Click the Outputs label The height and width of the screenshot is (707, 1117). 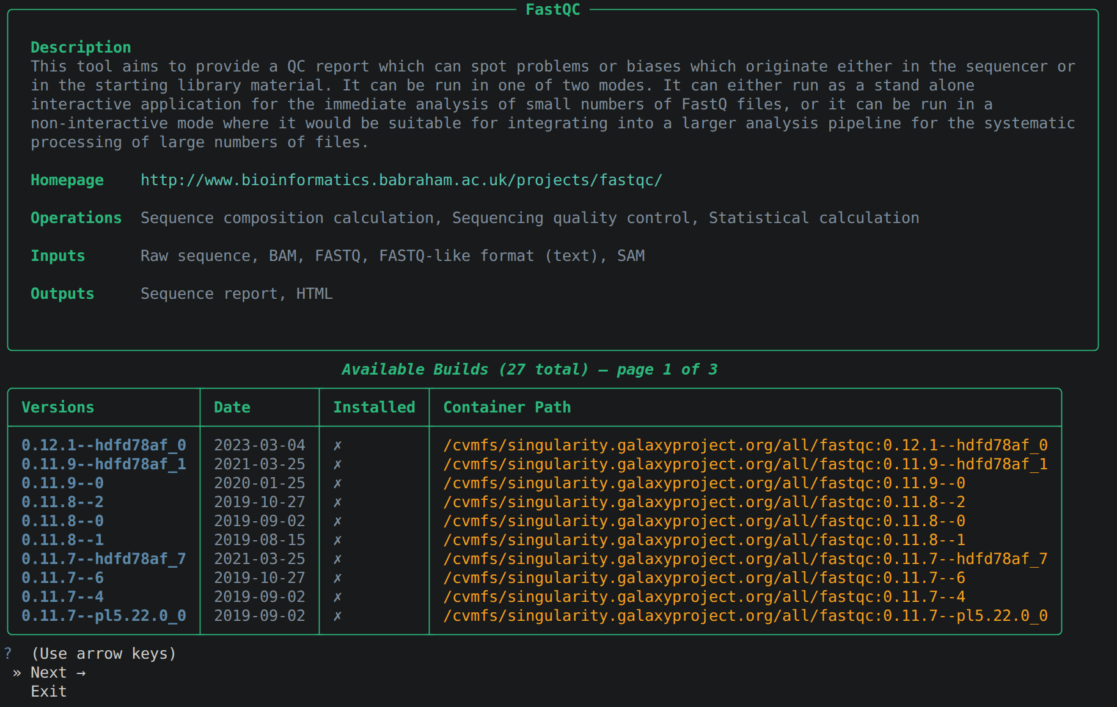pyautogui.click(x=62, y=294)
